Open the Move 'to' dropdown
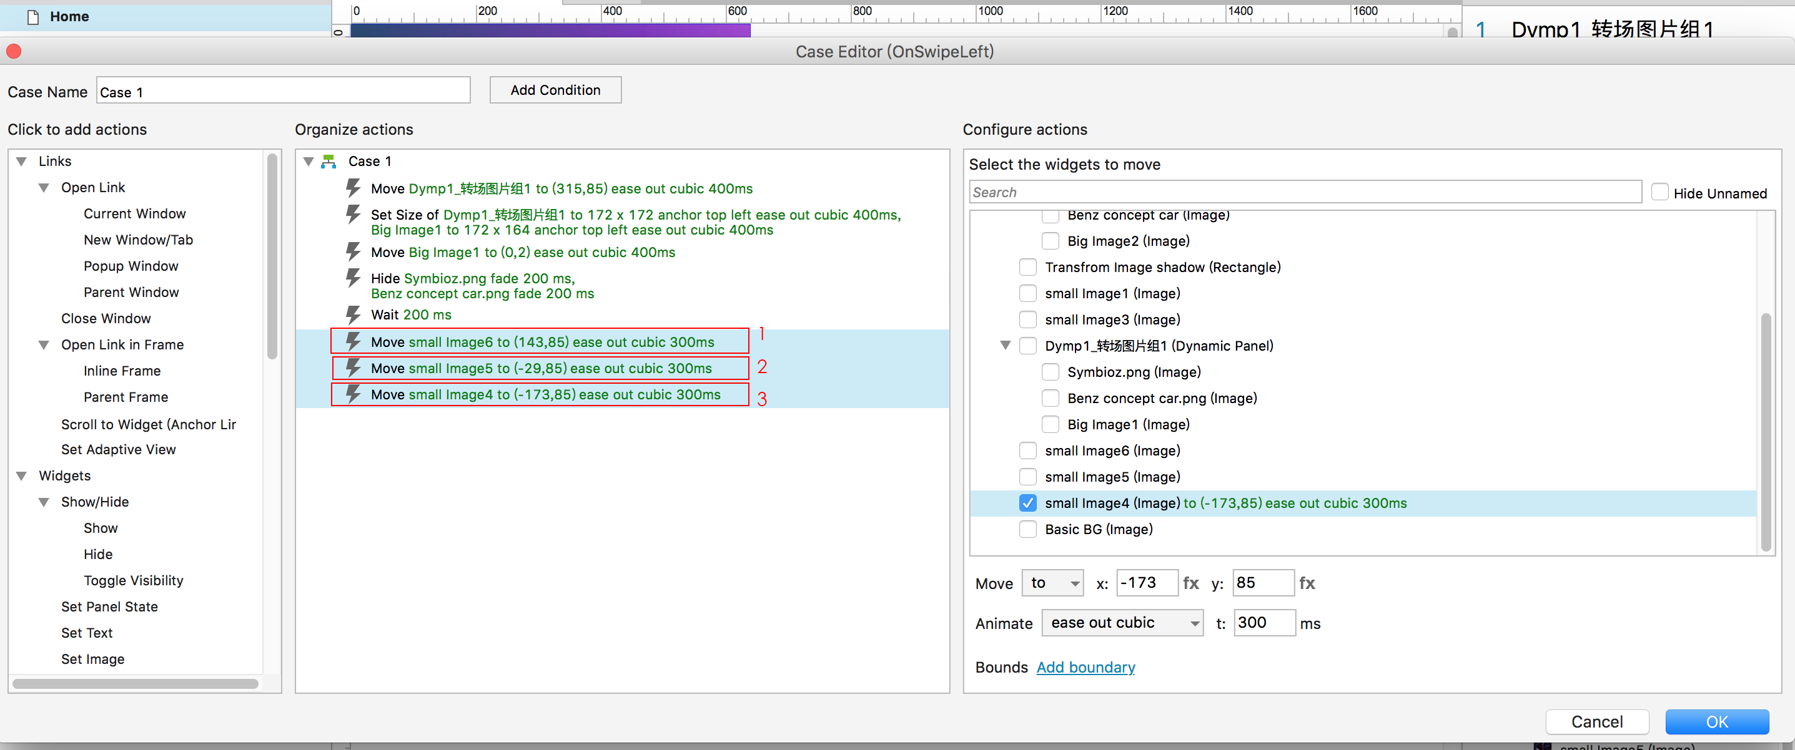Screen dimensions: 1795x750 coord(1054,583)
